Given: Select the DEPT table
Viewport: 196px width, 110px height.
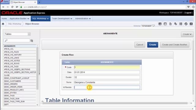Looking at the screenshot, I should coord(20,105).
